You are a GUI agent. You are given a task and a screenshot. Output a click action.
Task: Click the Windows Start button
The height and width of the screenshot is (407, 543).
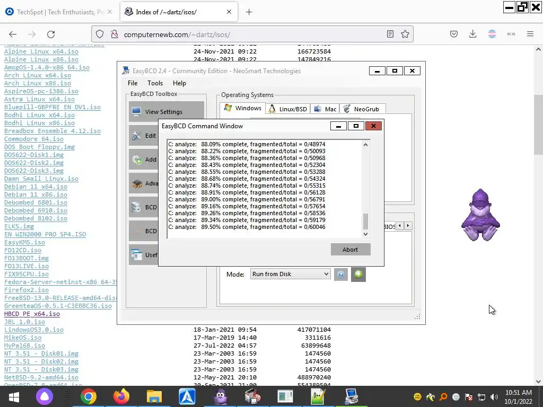(13, 396)
